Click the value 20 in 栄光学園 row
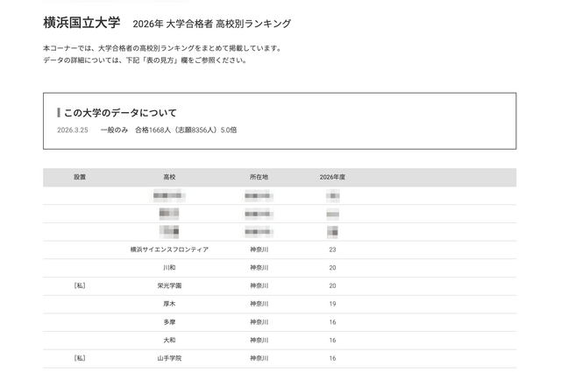Viewport: 561px width, 373px height. 332,285
